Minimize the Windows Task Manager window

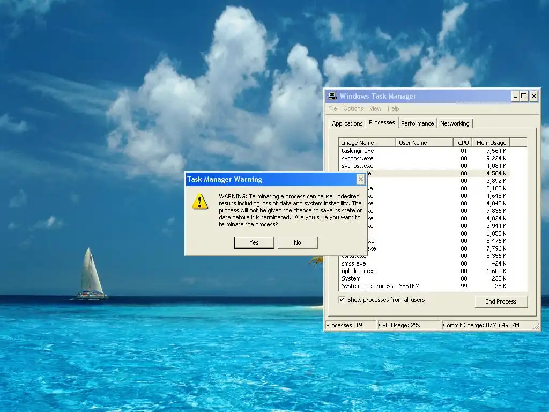coord(515,97)
